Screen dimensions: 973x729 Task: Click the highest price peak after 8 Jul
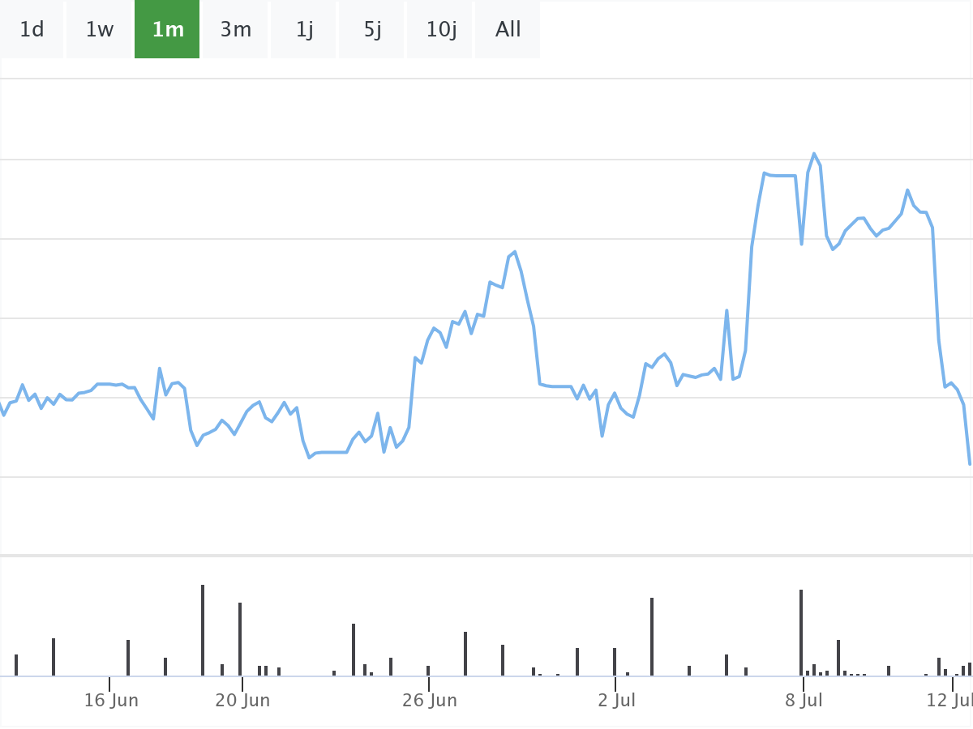pos(814,154)
